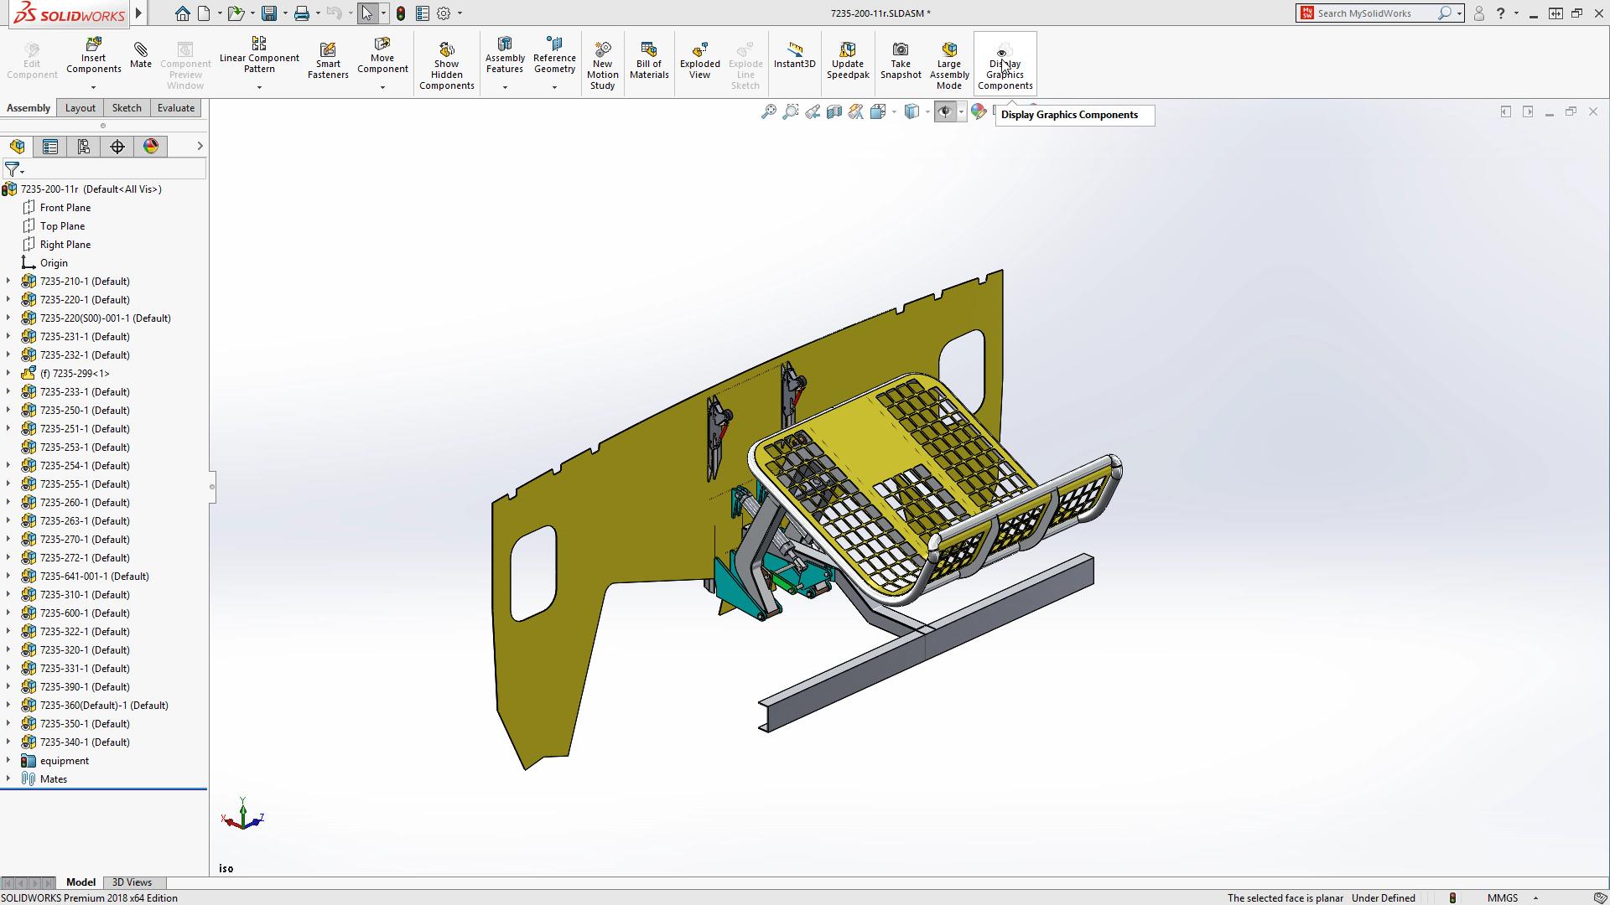
Task: Click the Take Snapshot camera icon
Action: (901, 49)
